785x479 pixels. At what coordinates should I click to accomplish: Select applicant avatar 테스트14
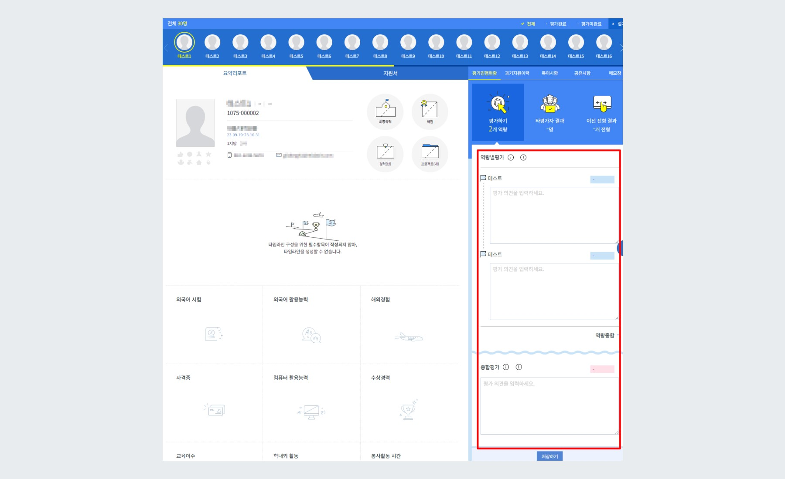point(548,42)
